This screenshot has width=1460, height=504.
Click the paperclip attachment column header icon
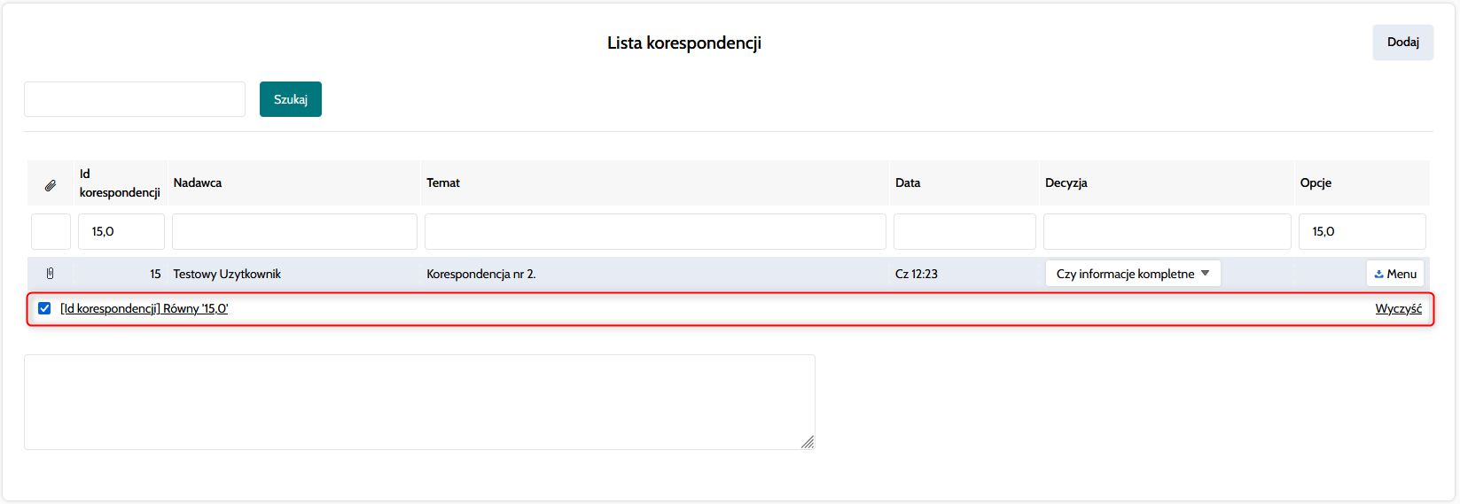51,185
